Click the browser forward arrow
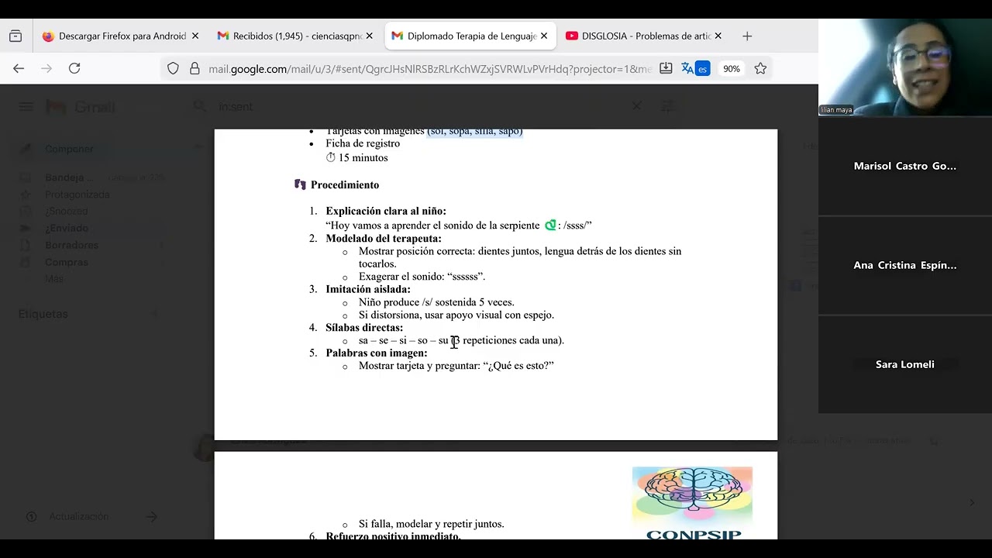The width and height of the screenshot is (992, 558). point(46,68)
